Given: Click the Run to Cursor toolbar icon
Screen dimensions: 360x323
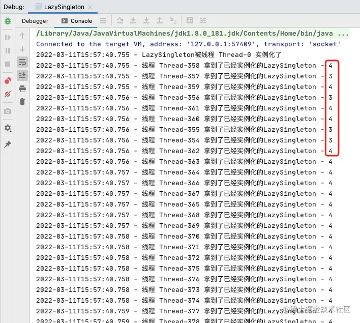Looking at the screenshot, I should (173, 20).
